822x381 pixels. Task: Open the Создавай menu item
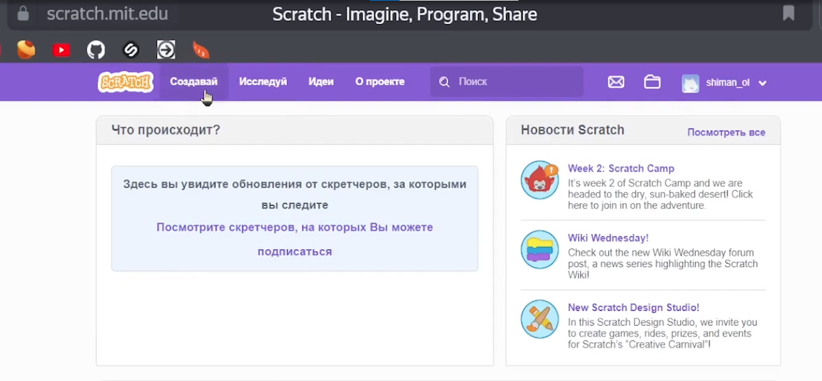pos(194,81)
